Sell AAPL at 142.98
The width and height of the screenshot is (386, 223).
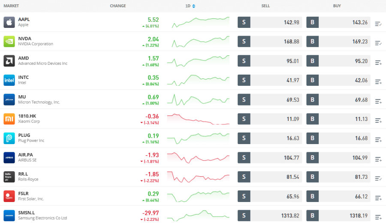pyautogui.click(x=270, y=22)
